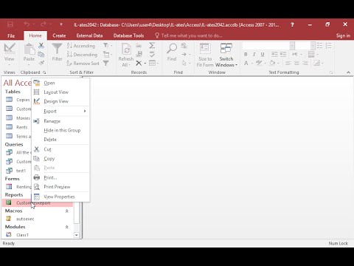Expand the Export submenu
Screen dimensions: 354x266
[x=60, y=112]
